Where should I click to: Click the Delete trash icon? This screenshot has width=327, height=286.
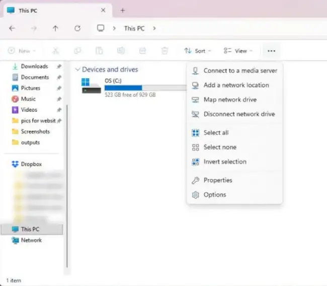pos(165,51)
